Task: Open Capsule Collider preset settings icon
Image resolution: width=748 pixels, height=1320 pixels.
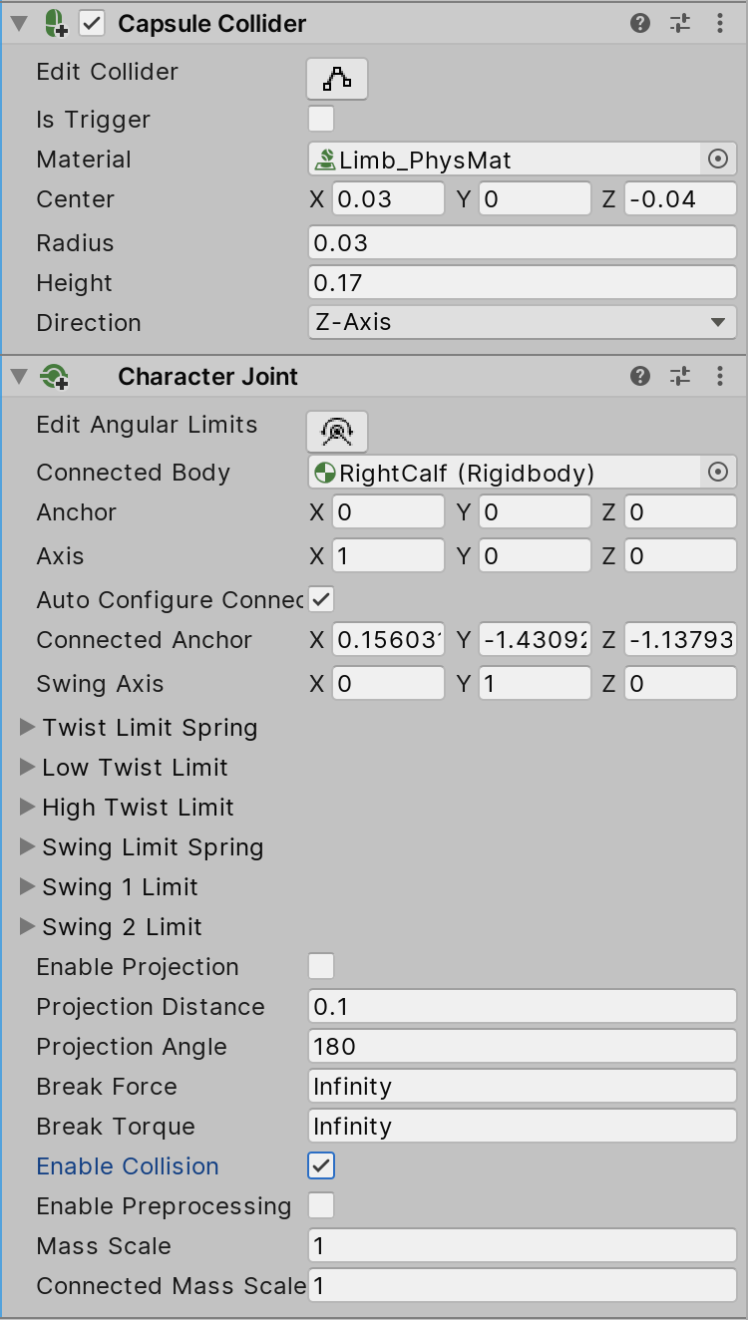Action: pos(680,23)
